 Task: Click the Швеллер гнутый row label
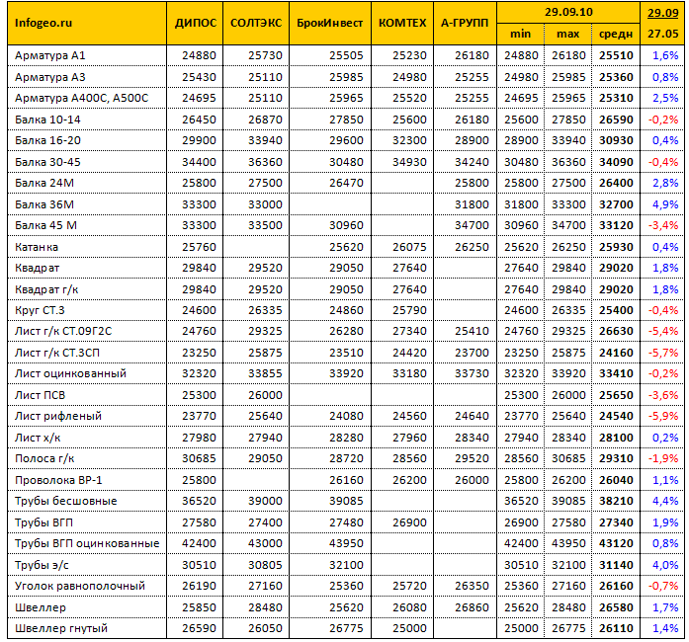pos(61,628)
